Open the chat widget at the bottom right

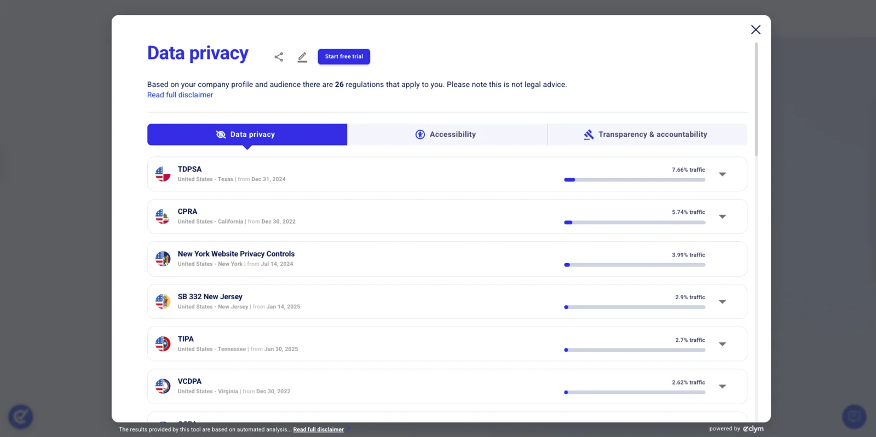click(854, 417)
